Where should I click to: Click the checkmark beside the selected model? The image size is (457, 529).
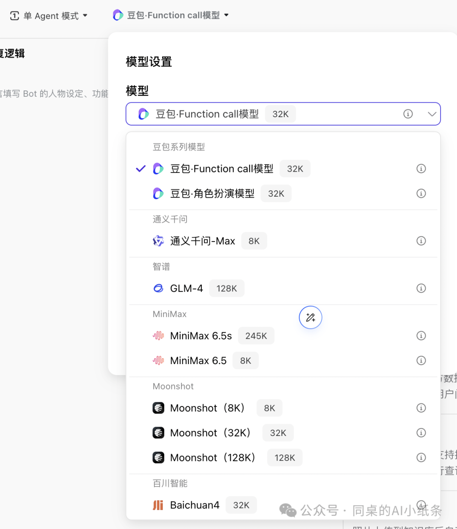140,168
